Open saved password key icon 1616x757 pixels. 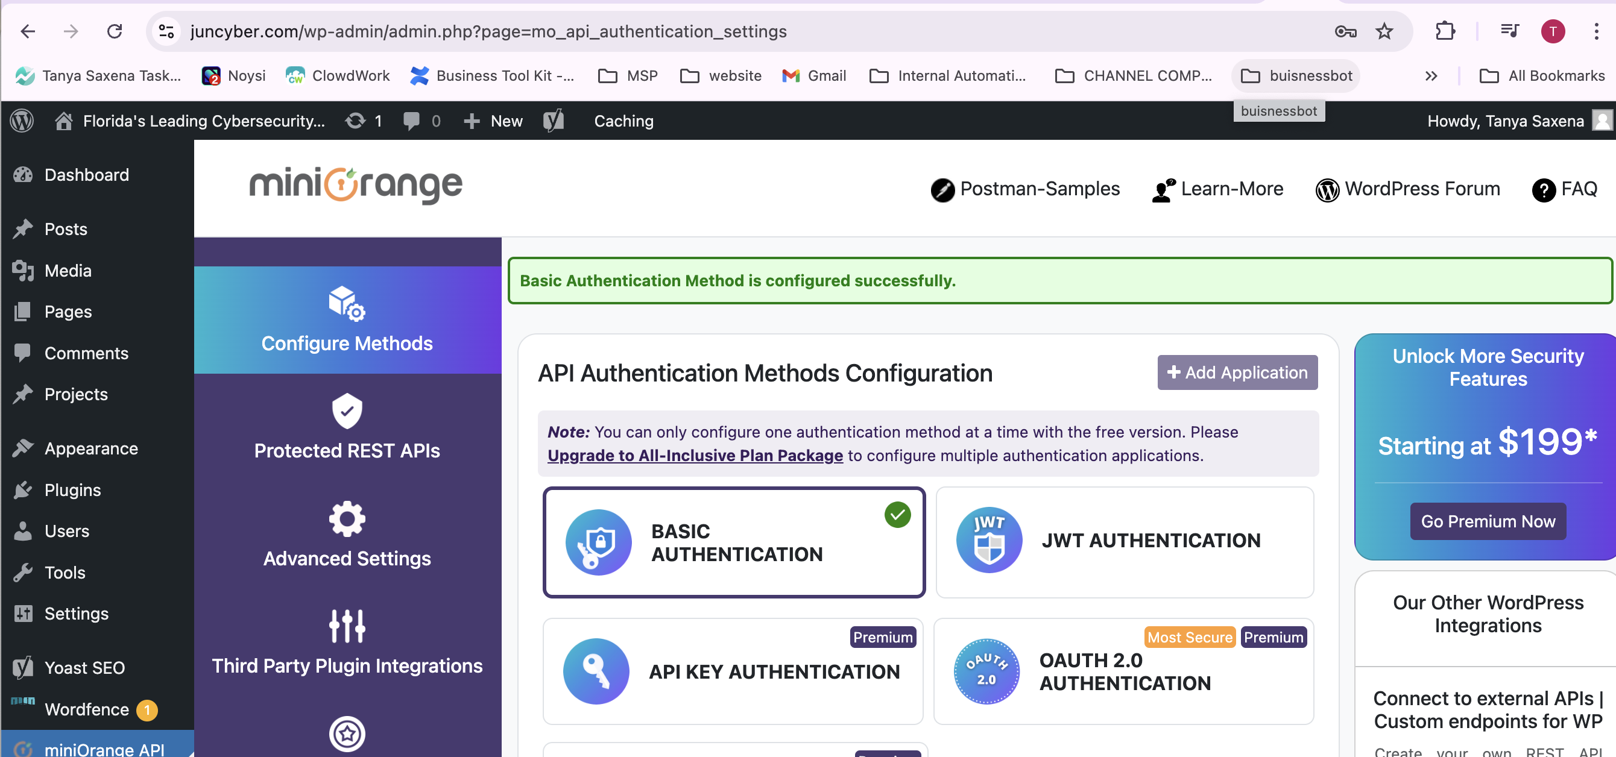click(1346, 31)
